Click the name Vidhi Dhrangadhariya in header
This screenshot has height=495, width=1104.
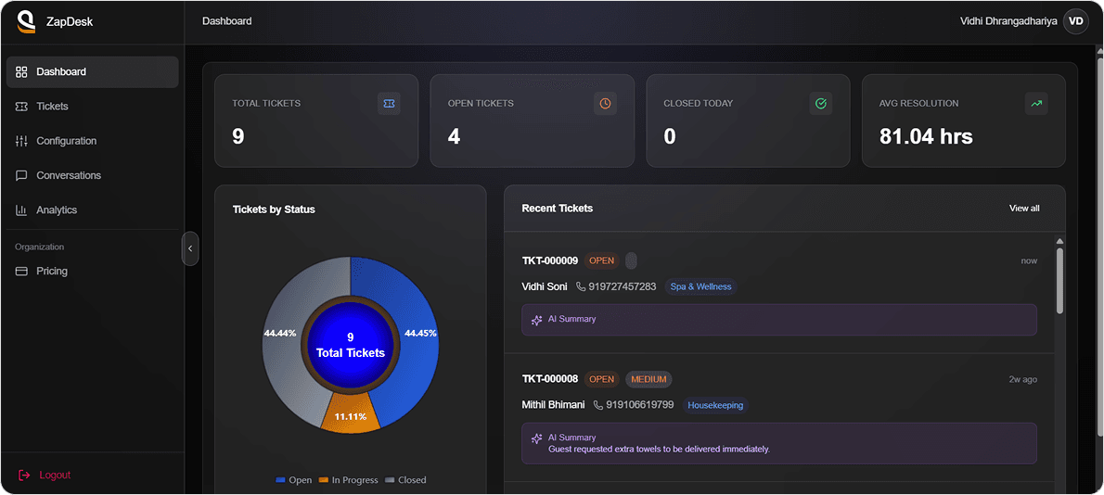point(1008,21)
